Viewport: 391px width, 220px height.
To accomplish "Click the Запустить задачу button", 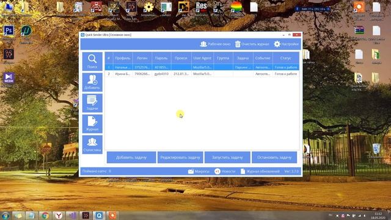I will pos(227,158).
